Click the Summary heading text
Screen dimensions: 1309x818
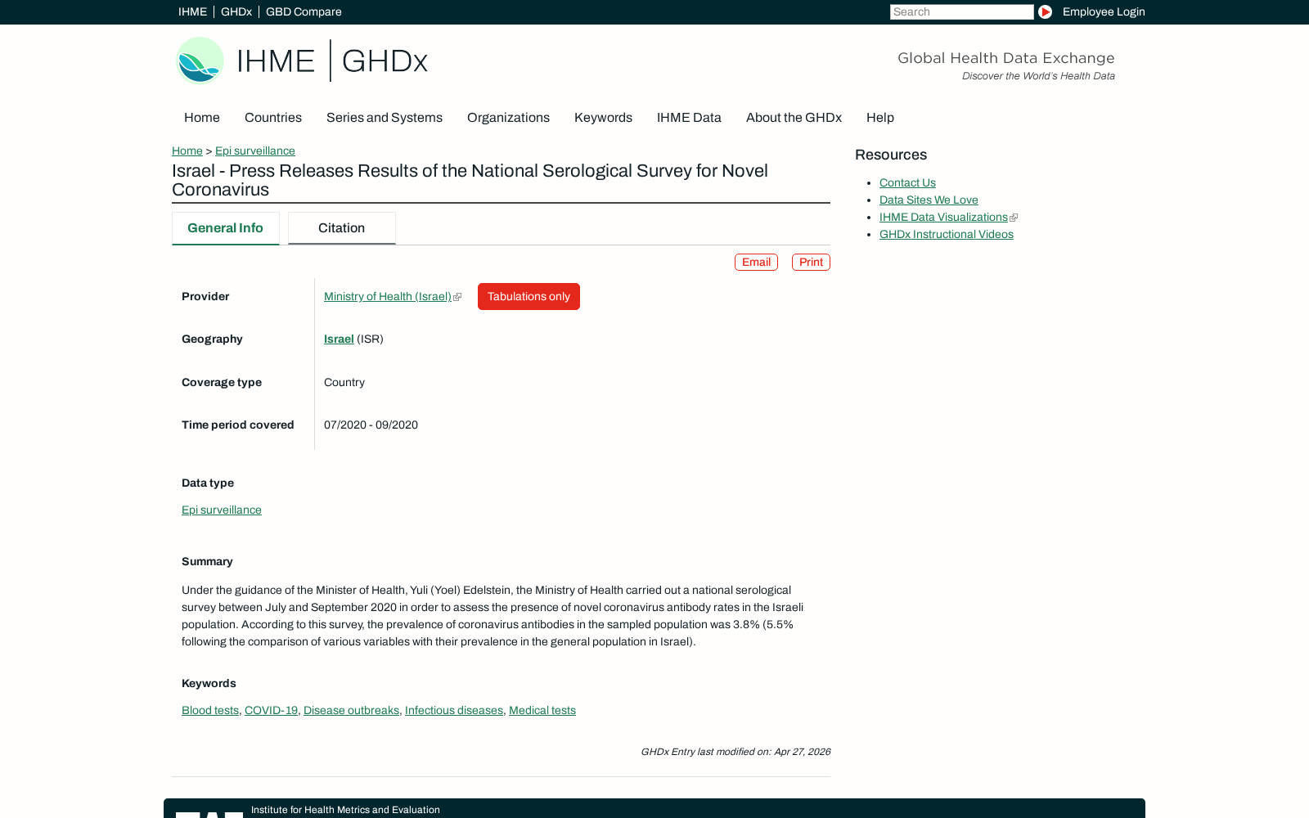[x=207, y=561]
